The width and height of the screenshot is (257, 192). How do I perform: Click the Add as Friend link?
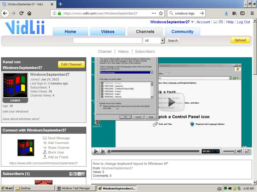[58, 157]
